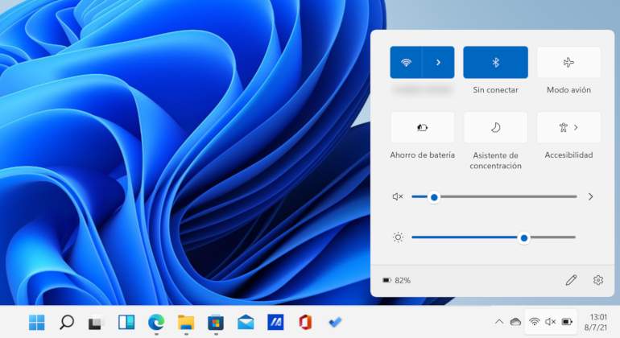Enable Modo avión airplane mode
Viewport: 620px width, 338px height.
click(568, 63)
